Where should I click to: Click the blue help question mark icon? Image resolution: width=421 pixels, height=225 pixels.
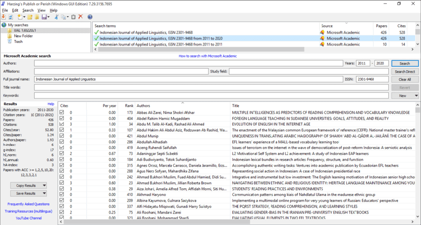pos(90,17)
